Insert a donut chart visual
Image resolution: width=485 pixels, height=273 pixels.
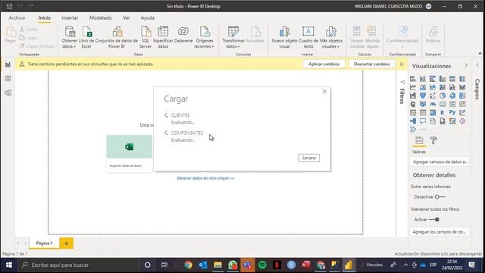452,96
